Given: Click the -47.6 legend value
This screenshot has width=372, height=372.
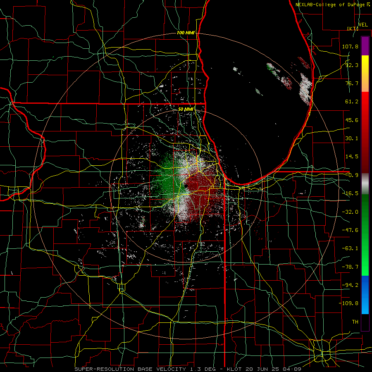Looking at the screenshot, I should click(350, 230).
